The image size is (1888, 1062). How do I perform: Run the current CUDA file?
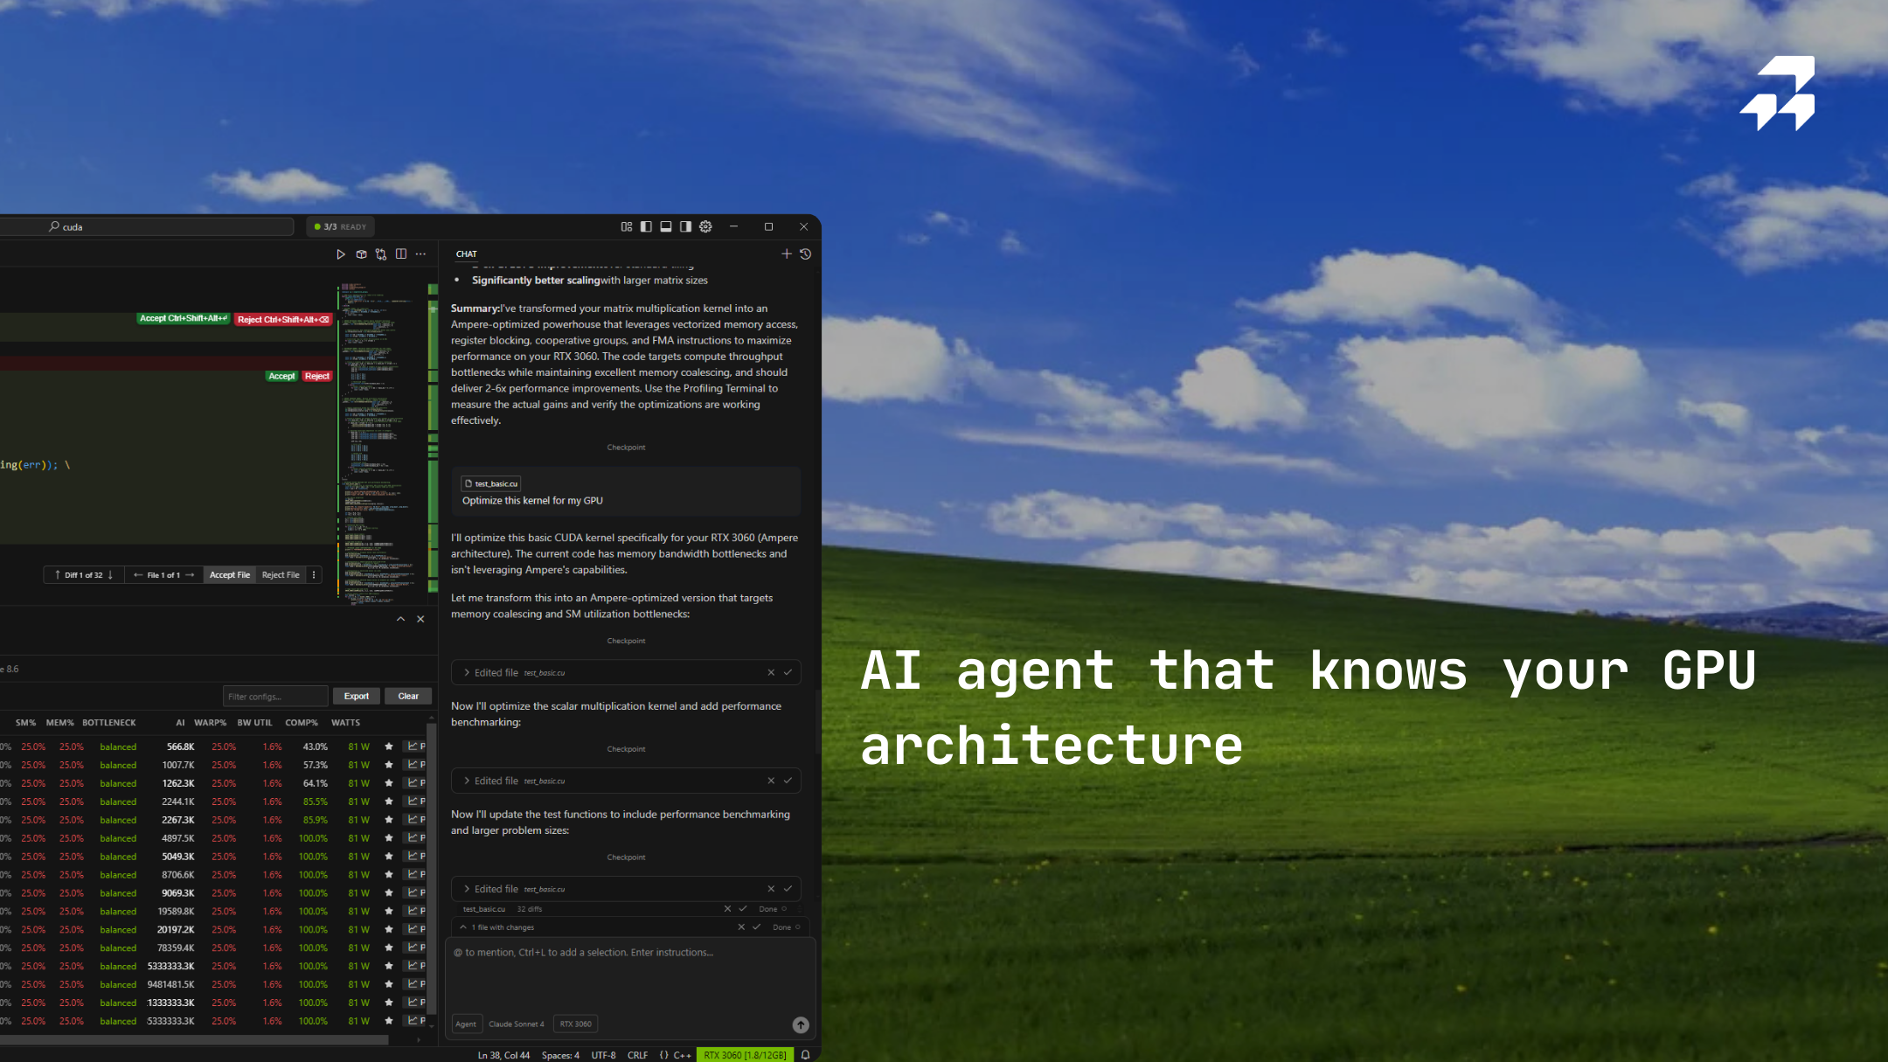342,253
